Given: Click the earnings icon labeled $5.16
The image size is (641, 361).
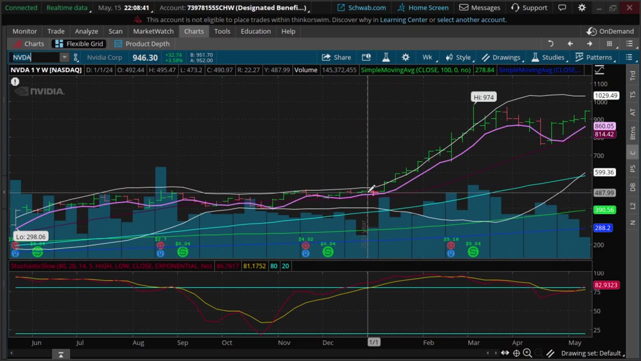Looking at the screenshot, I should click(x=451, y=246).
